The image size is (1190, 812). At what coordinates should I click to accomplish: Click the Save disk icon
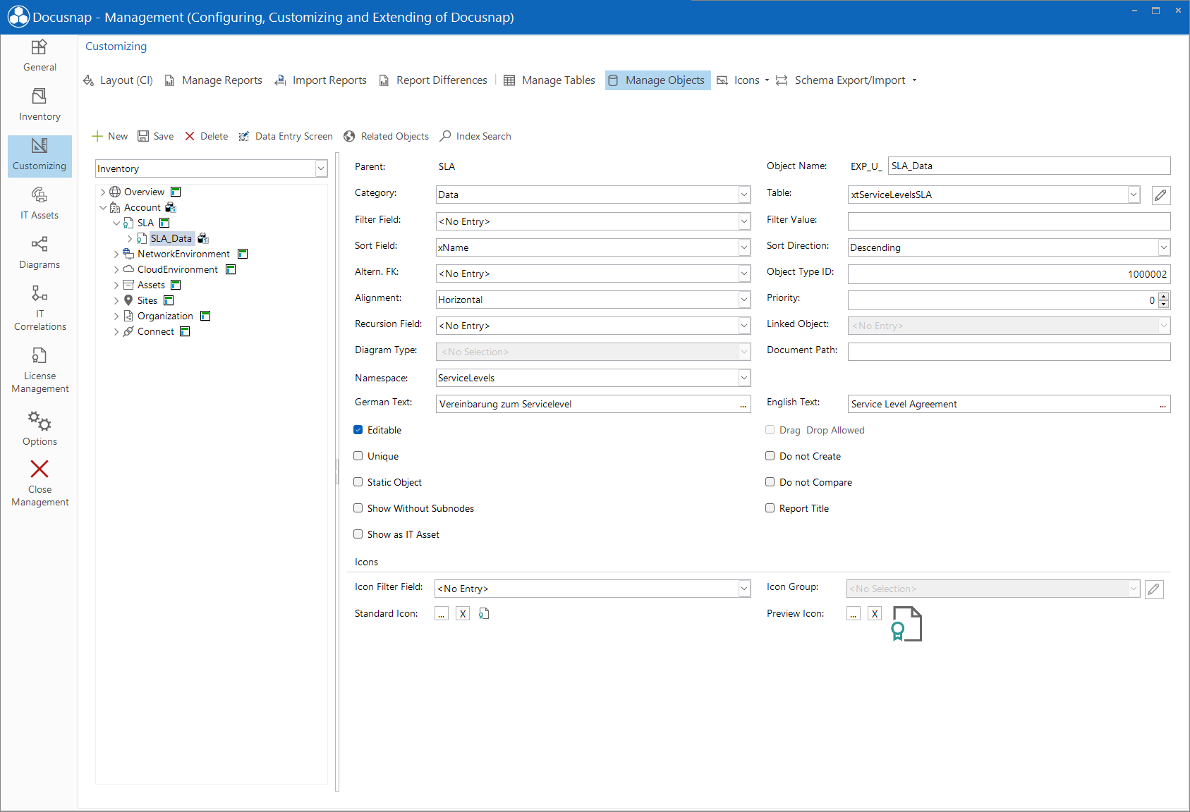[x=143, y=136]
